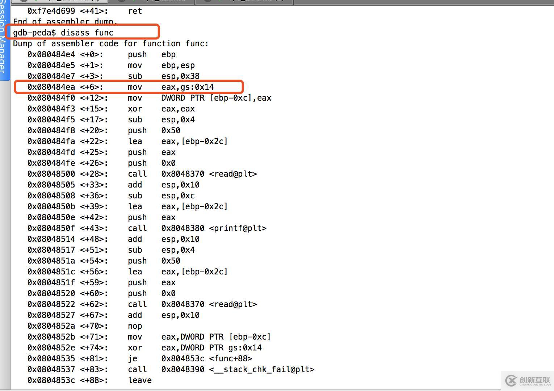Click address 0x08048537 at offset <+83>

point(51,369)
